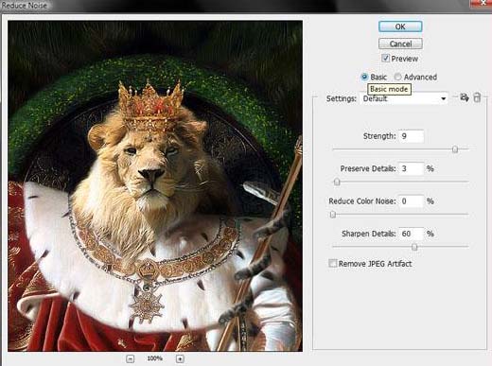Select the Advanced mode radio button
Image resolution: width=492 pixels, height=366 pixels.
[397, 77]
